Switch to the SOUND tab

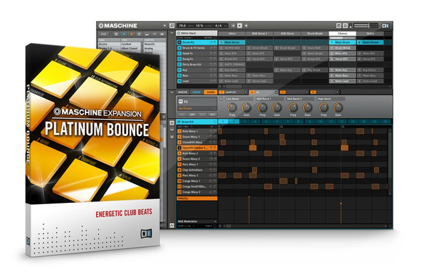tap(211, 92)
